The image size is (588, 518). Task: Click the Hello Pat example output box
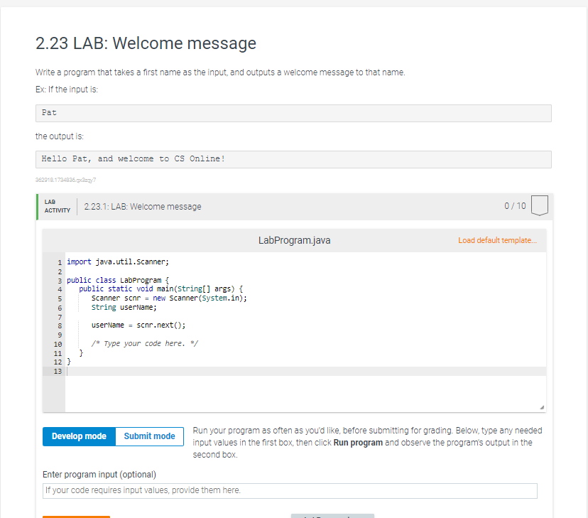[293, 159]
